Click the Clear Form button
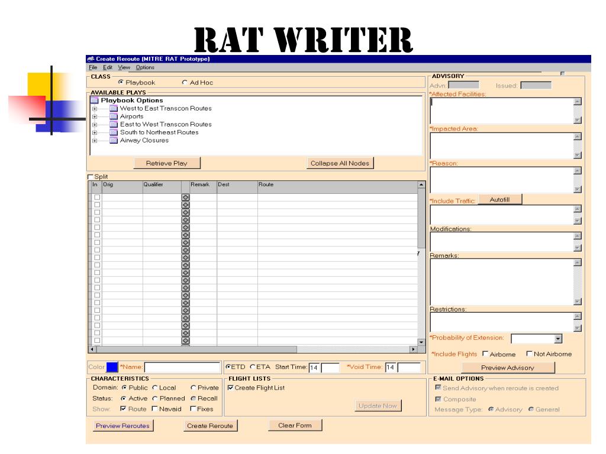 coord(295,426)
